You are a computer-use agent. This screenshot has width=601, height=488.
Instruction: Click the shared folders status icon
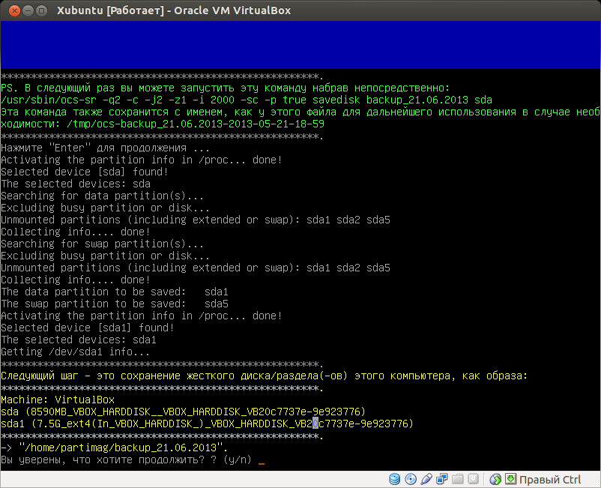[458, 479]
